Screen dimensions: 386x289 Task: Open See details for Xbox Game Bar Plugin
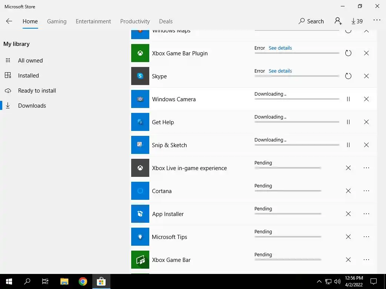pos(280,48)
